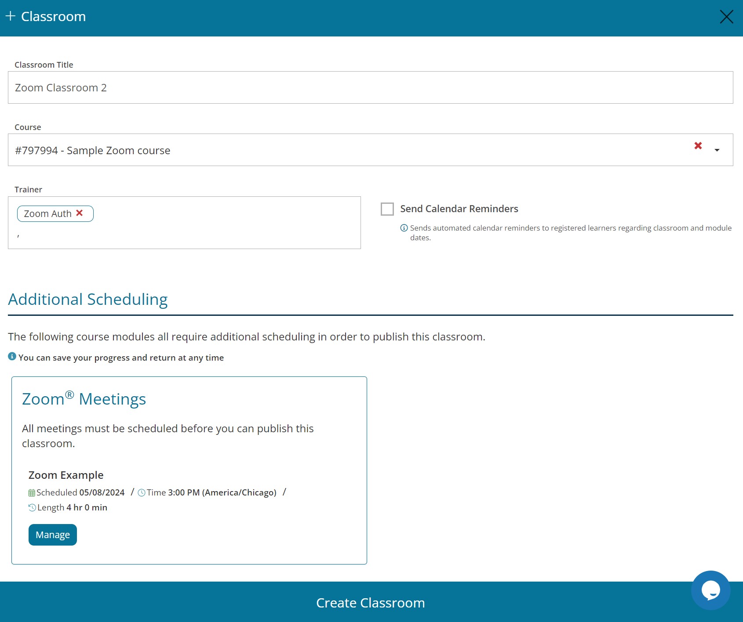The image size is (743, 622).
Task: Click info icon under Send Calendar Reminders
Action: [404, 228]
